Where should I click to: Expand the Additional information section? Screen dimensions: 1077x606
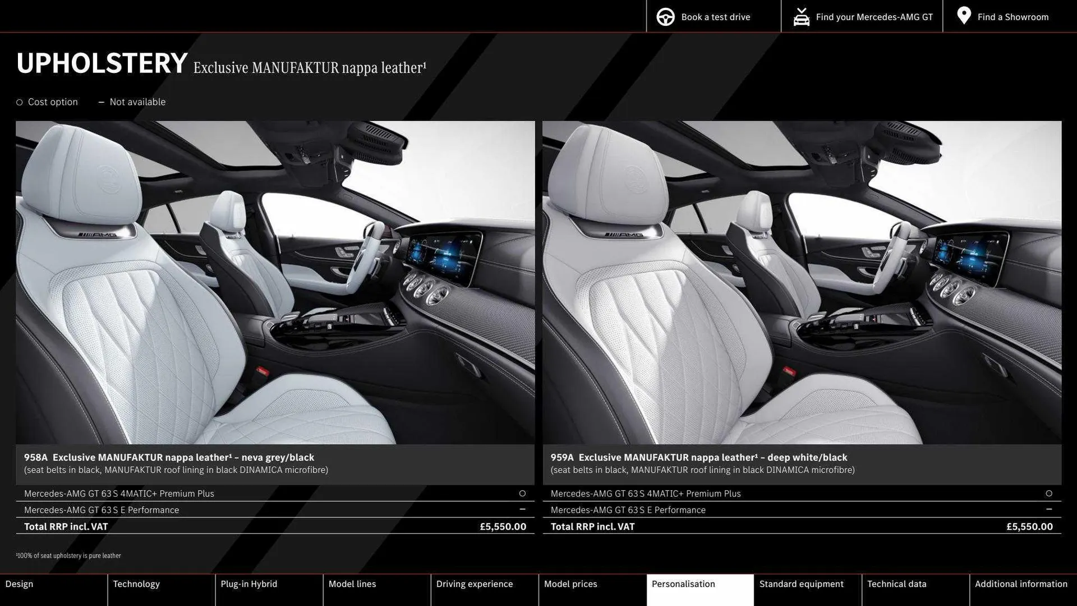[x=1021, y=584]
